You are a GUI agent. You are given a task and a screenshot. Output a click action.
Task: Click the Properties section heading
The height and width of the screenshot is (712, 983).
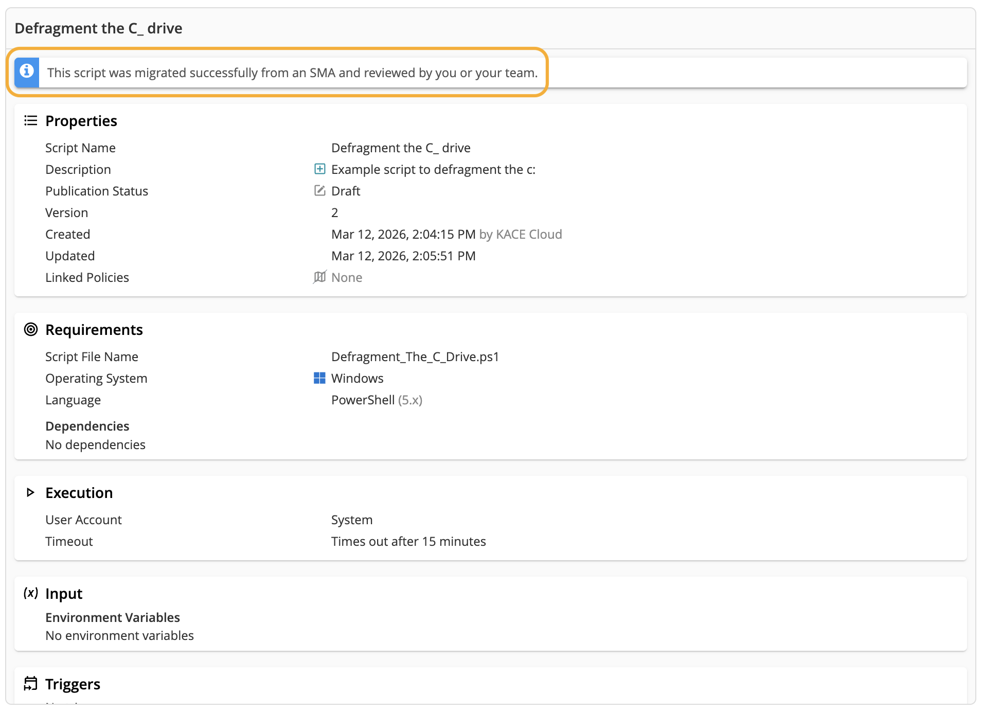click(x=81, y=121)
